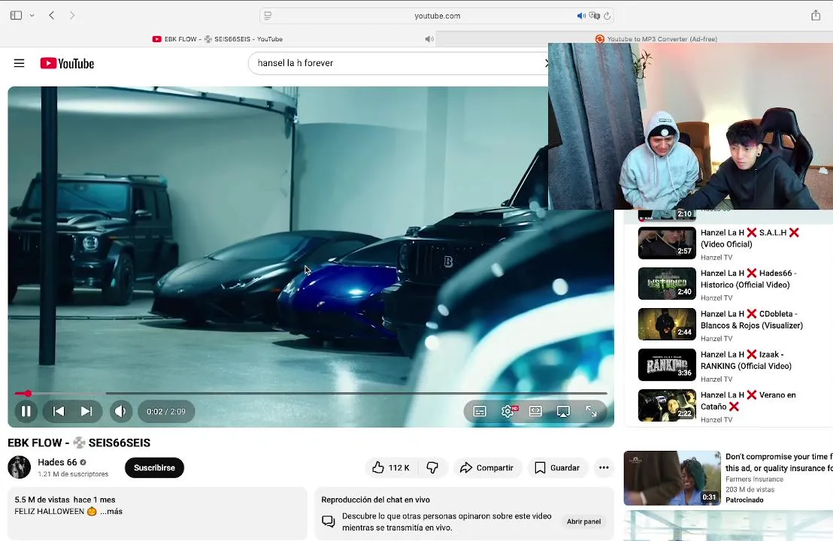Click the 5.5 M de vistas text
This screenshot has height=541, width=833.
pos(42,500)
